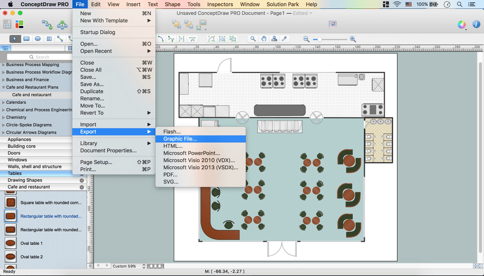Open the color wheel palette

tap(462, 24)
